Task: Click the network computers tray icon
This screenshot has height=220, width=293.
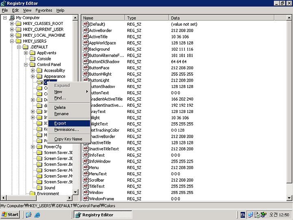Action: [250, 215]
